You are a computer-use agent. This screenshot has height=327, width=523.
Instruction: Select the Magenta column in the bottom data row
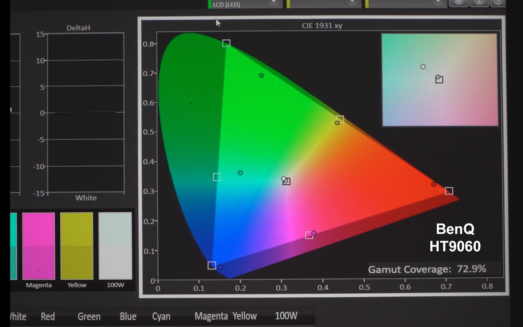211,316
